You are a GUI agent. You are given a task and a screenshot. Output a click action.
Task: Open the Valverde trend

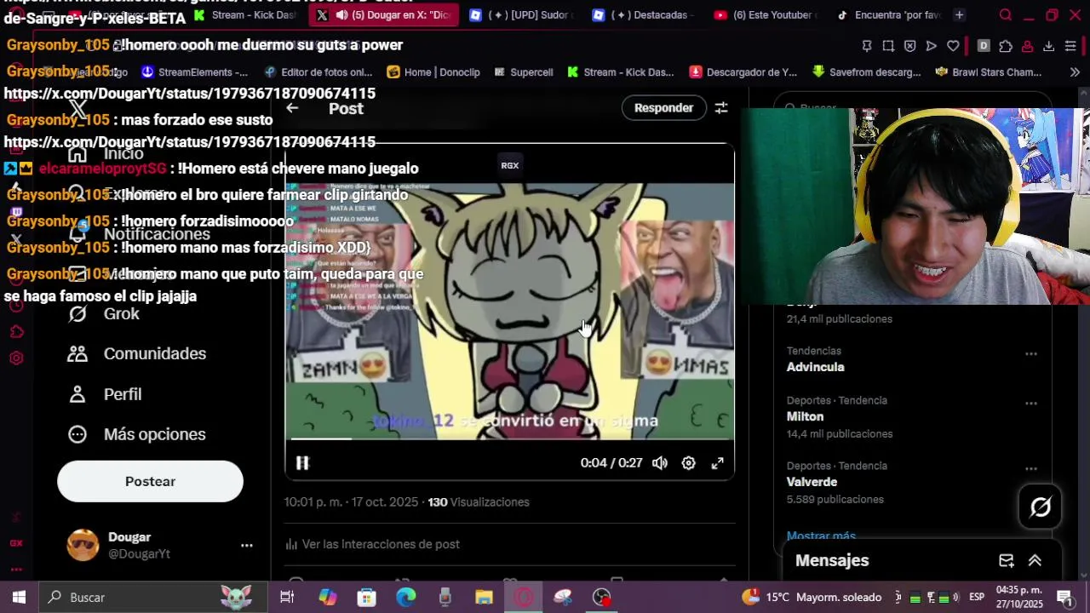click(x=812, y=482)
